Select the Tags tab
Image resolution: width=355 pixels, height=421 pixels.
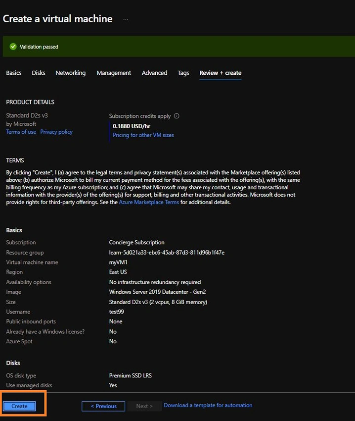pos(183,73)
